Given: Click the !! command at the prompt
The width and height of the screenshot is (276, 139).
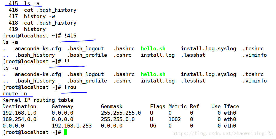Looking at the screenshot, I should click(x=67, y=62).
